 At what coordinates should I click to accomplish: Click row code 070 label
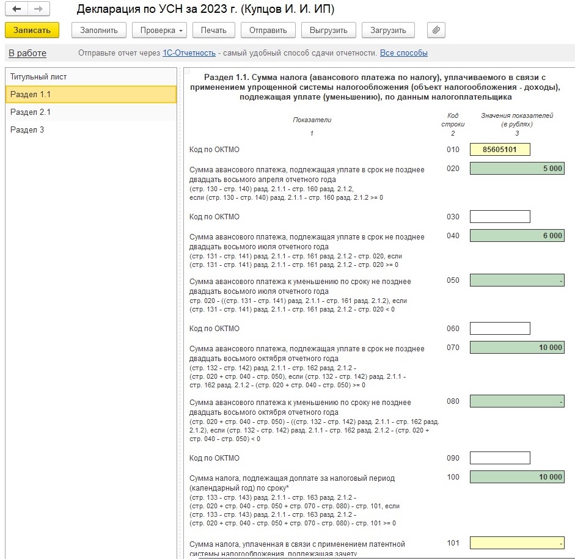pos(453,347)
